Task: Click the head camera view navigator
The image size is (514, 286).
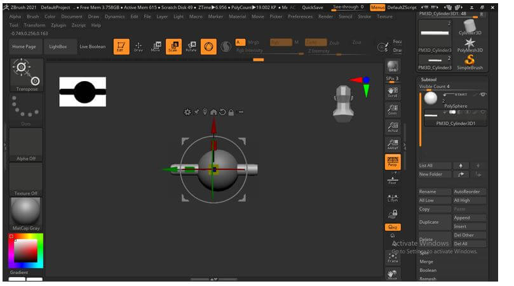Action: (343, 104)
